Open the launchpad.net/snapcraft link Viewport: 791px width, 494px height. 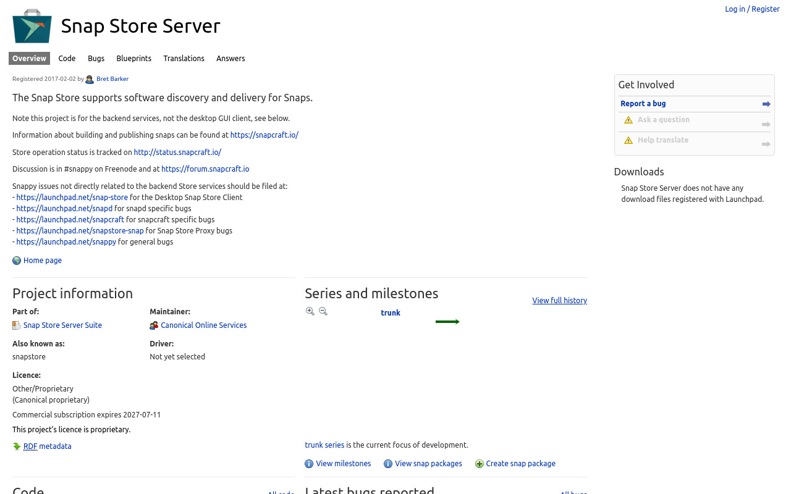click(x=70, y=220)
